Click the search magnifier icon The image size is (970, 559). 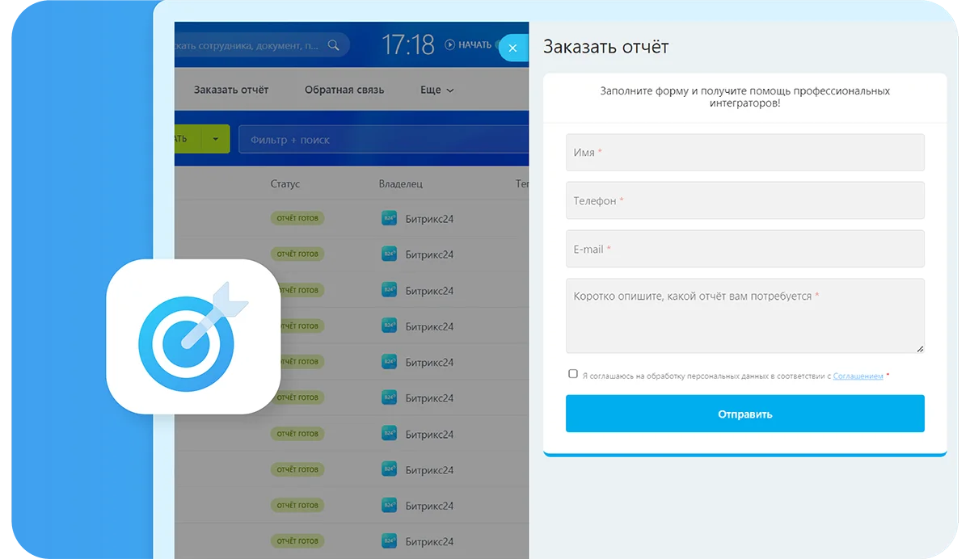pyautogui.click(x=332, y=45)
